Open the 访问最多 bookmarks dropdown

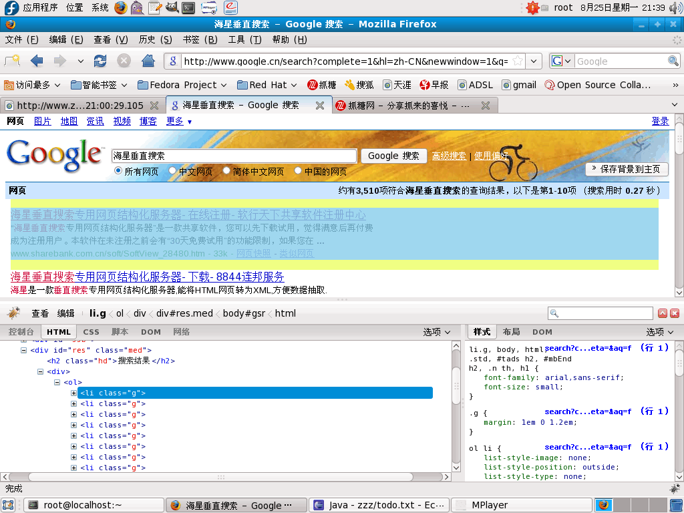(x=32, y=85)
